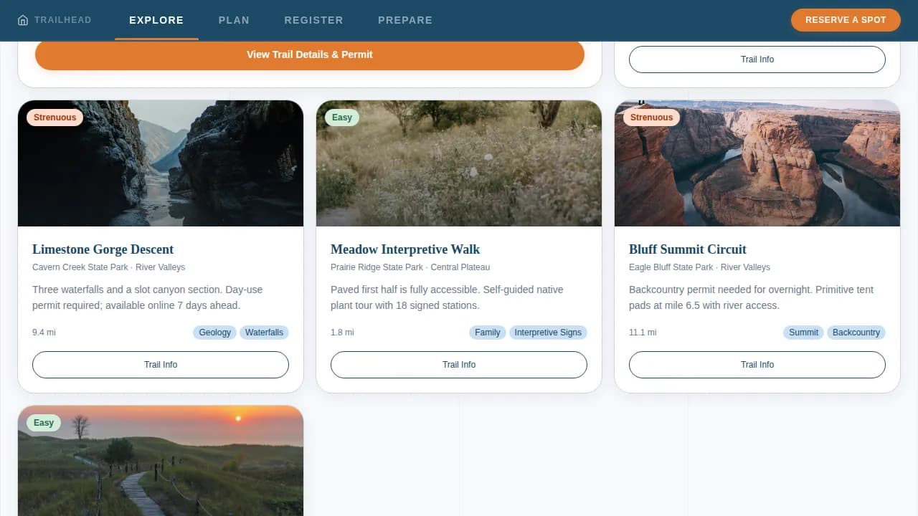Click the 1.8 mi distance label
This screenshot has height=516, width=918.
(342, 333)
